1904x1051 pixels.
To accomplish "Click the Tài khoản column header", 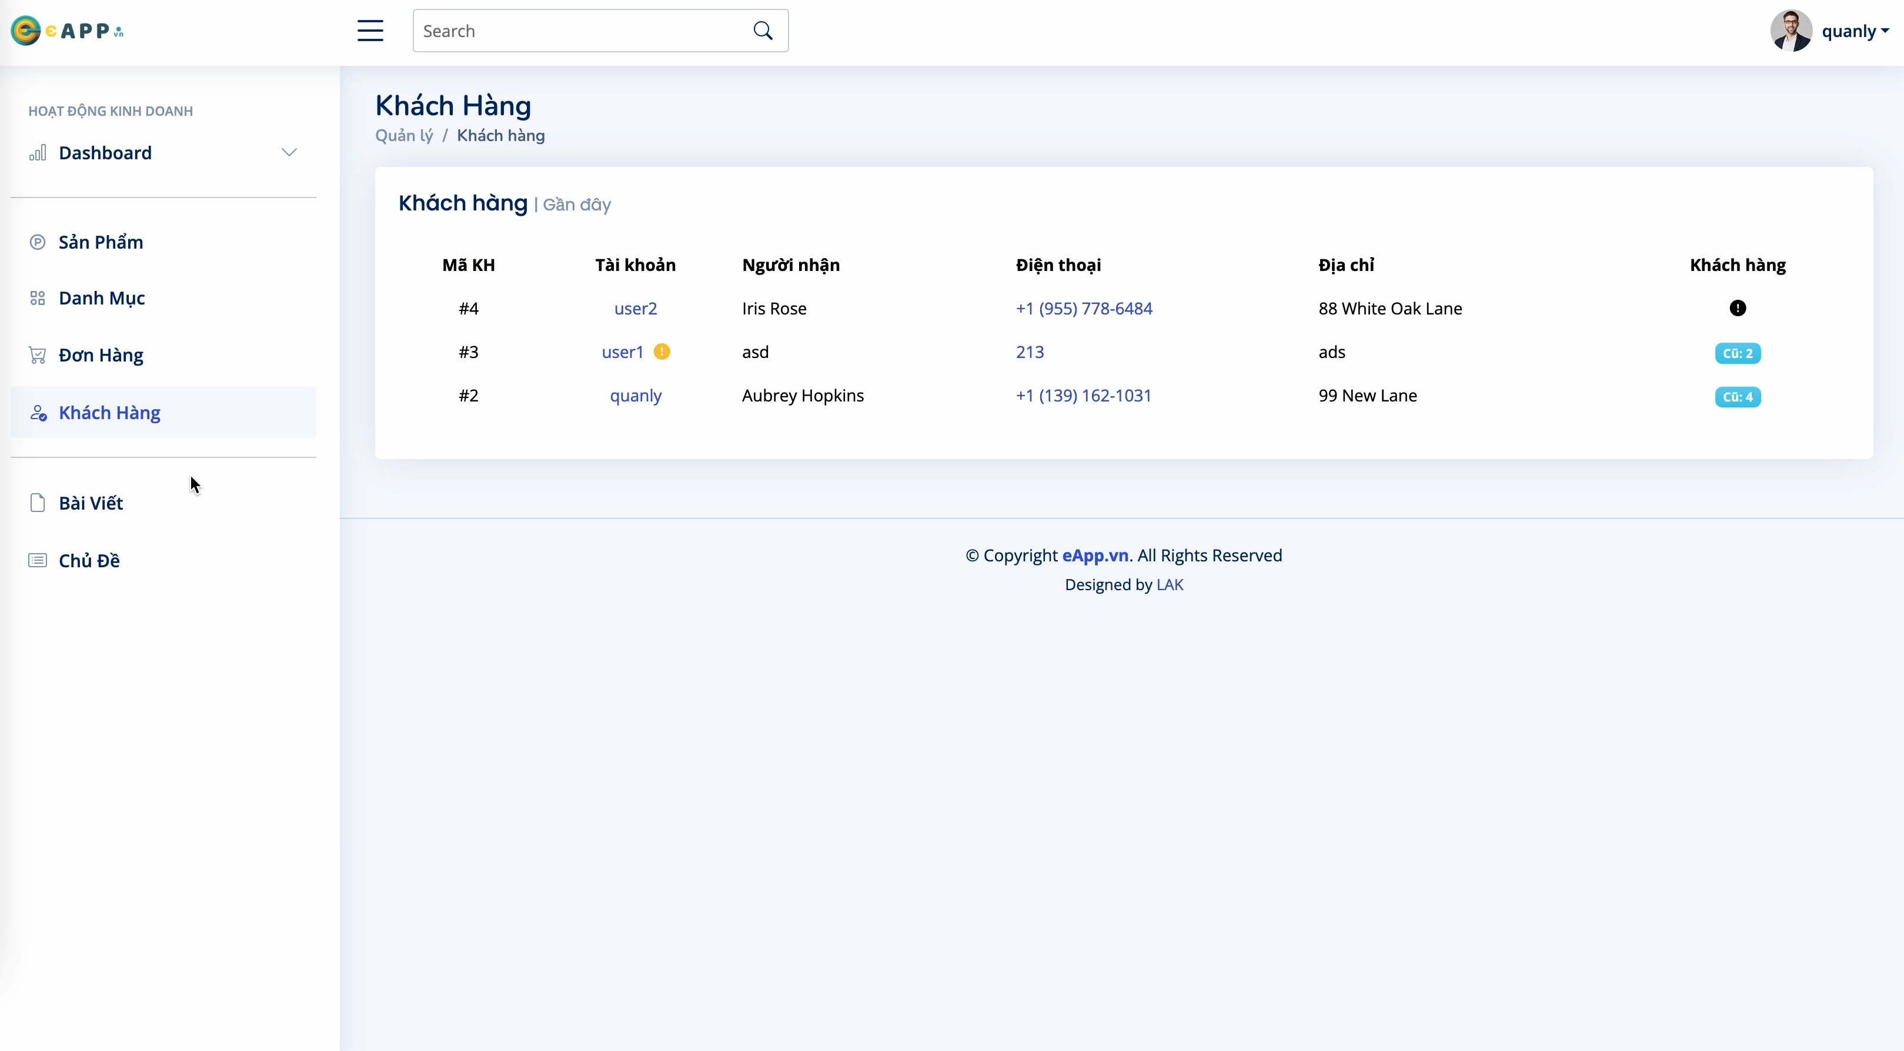I will tap(636, 265).
